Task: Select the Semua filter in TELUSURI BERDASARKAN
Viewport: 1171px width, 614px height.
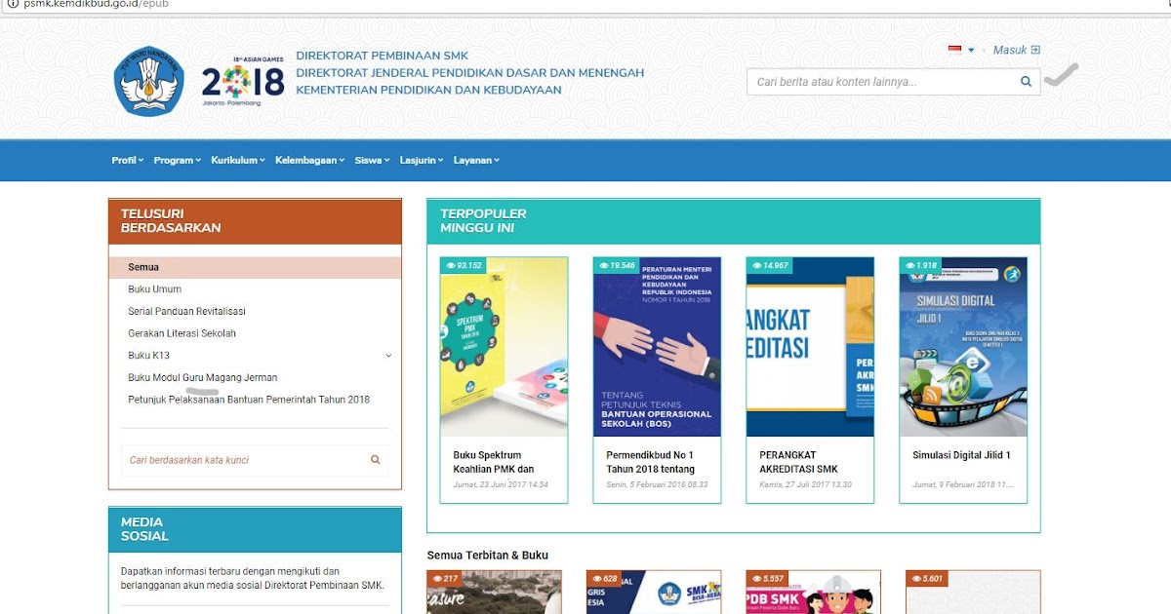Action: (143, 266)
